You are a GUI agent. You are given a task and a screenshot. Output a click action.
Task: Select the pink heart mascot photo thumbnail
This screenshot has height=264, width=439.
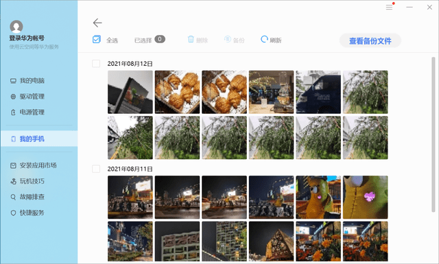[x=366, y=197]
